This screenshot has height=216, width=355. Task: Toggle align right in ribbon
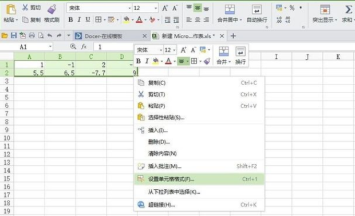point(206,20)
